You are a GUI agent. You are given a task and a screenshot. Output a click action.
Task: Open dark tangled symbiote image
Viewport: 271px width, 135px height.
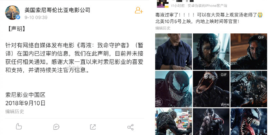click(249, 89)
